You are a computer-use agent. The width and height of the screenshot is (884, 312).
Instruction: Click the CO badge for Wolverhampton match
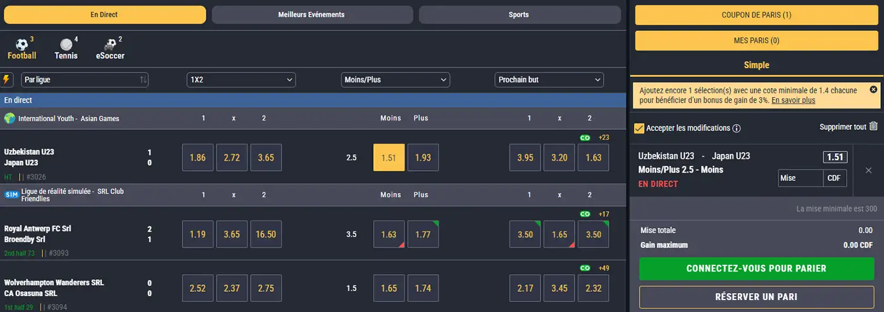[x=585, y=269]
